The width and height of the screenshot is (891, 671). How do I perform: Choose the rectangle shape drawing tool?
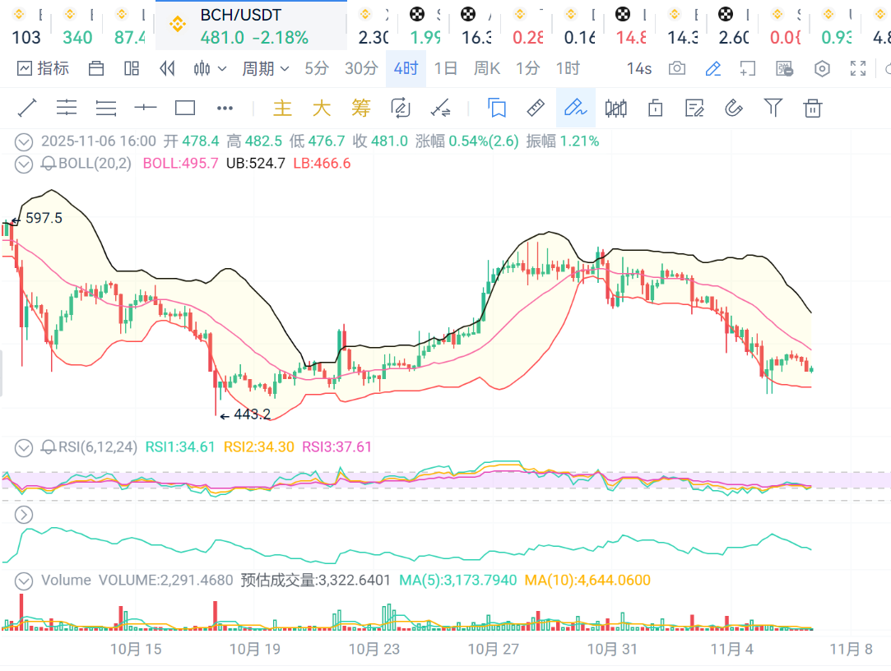[185, 108]
